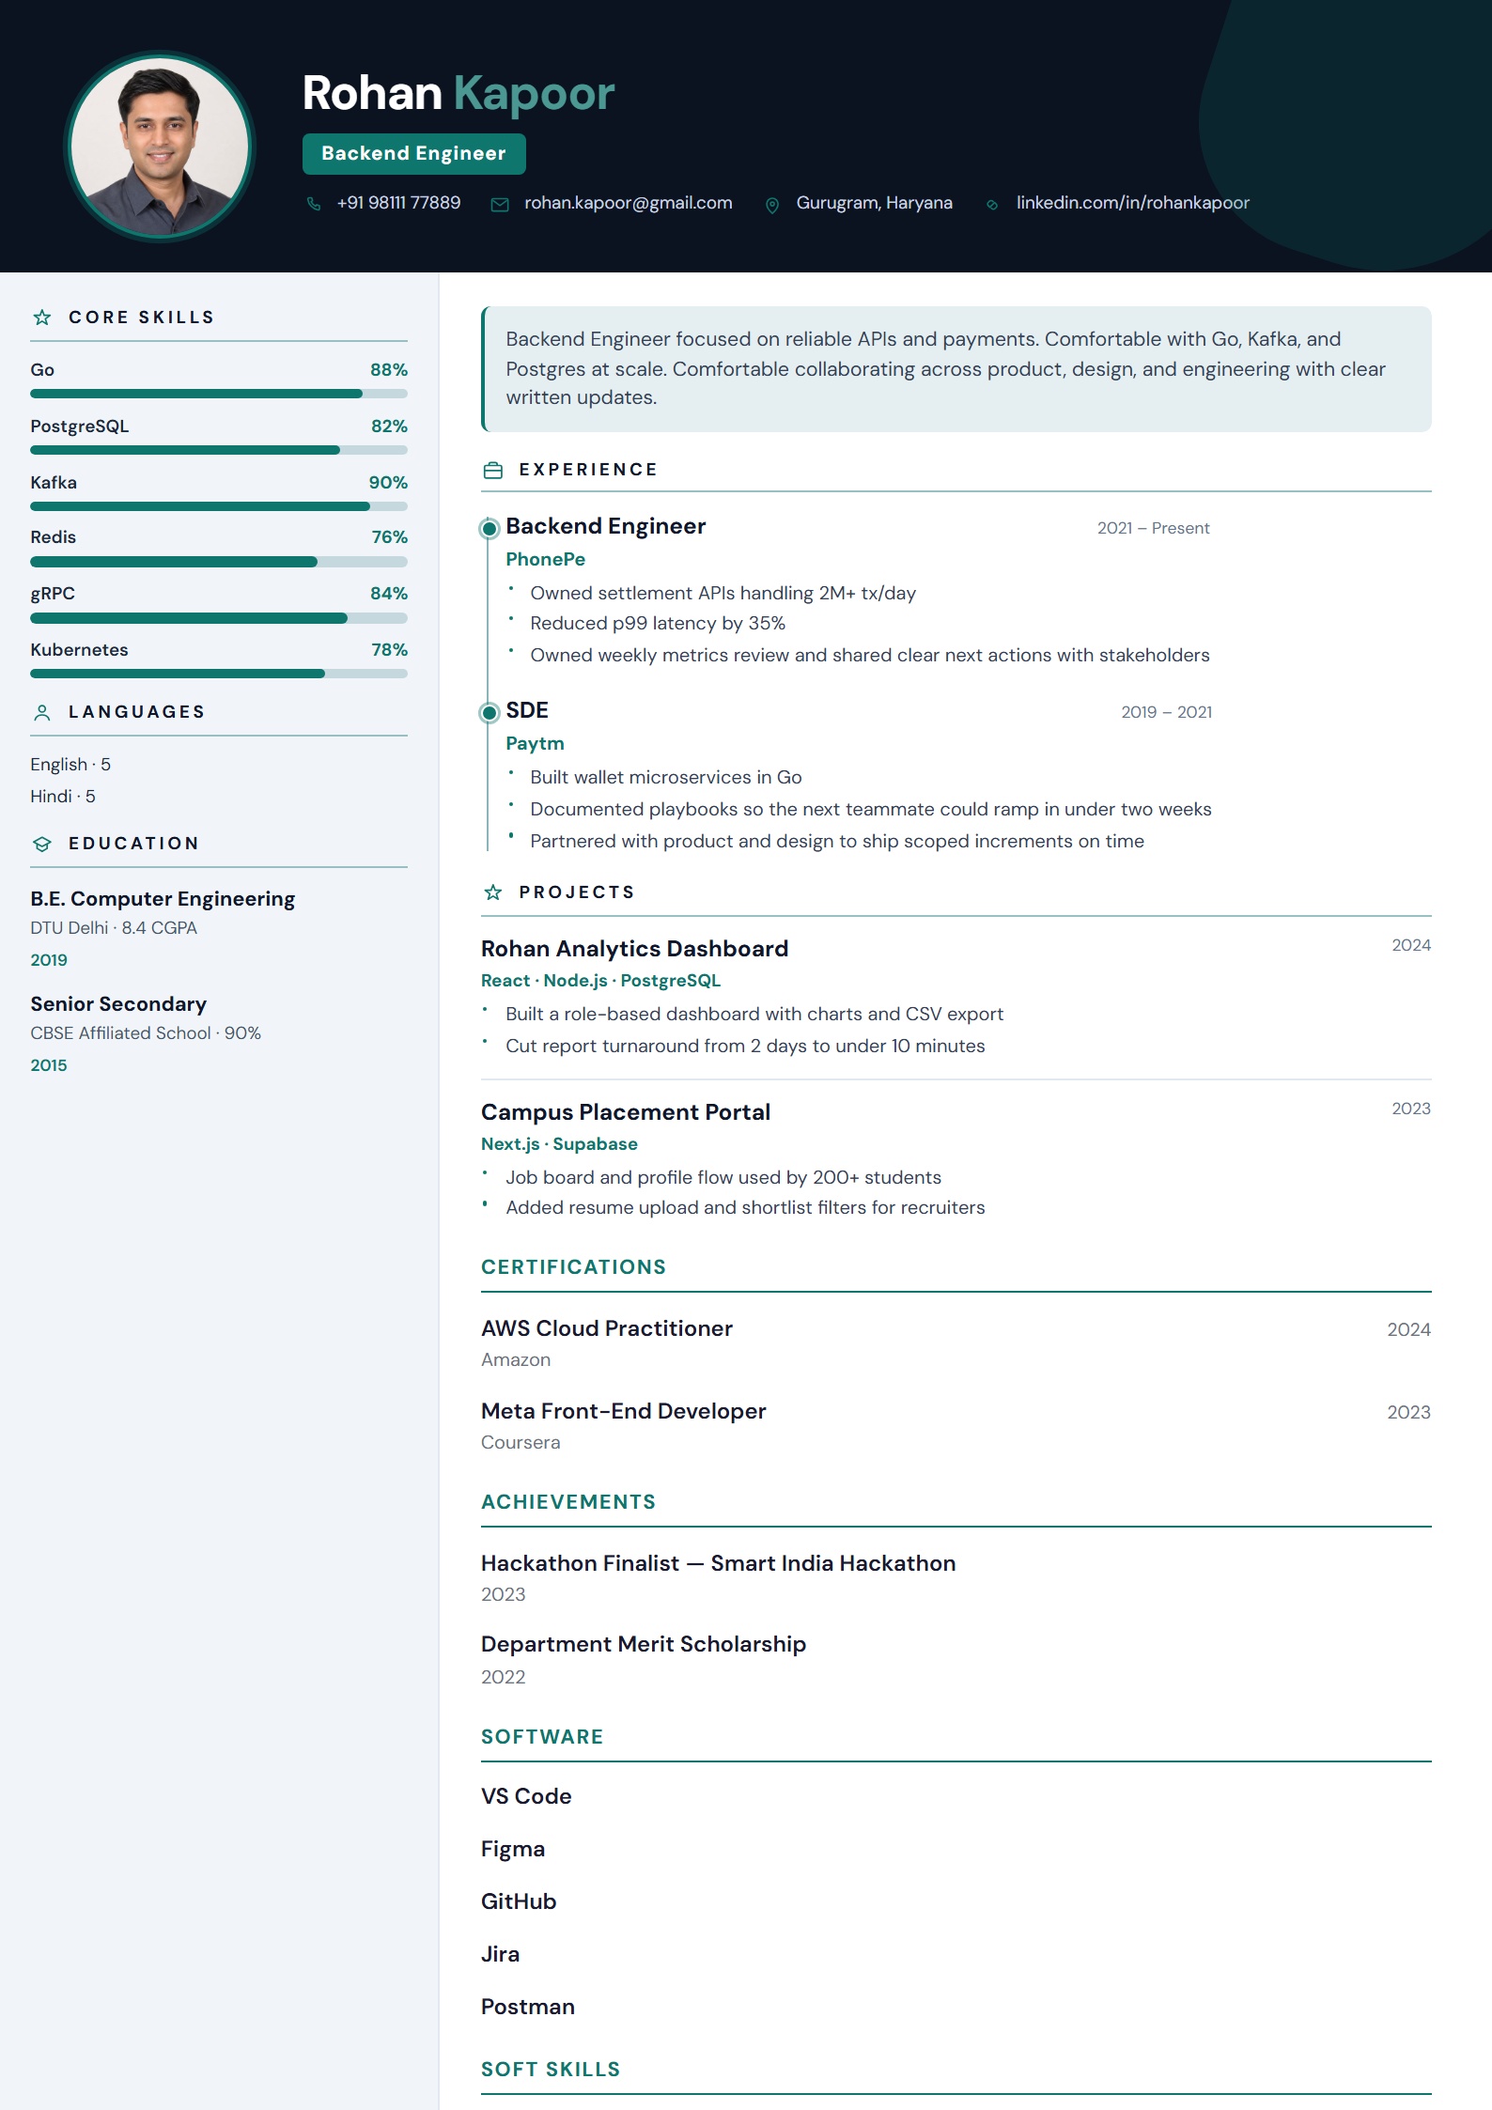Screen dimensions: 1492x2110
Task: Click Figma in the Software list
Action: pyautogui.click(x=513, y=1849)
